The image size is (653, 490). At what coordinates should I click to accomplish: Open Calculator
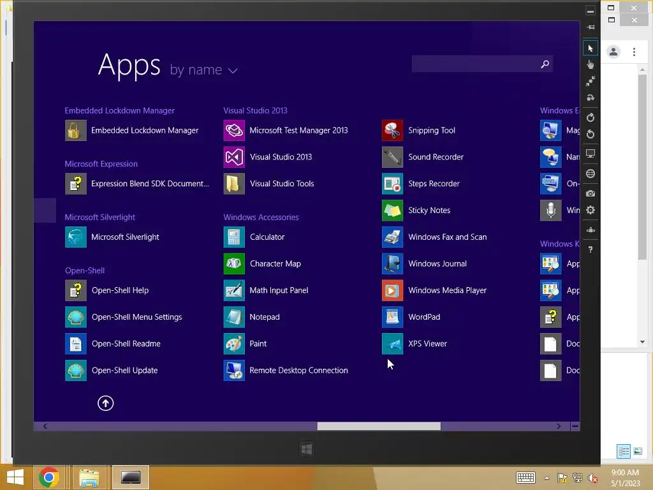[x=254, y=237]
